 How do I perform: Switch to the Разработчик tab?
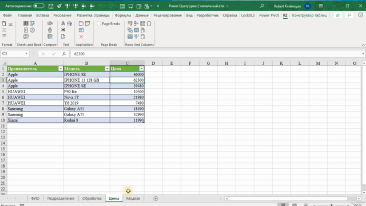click(x=208, y=15)
